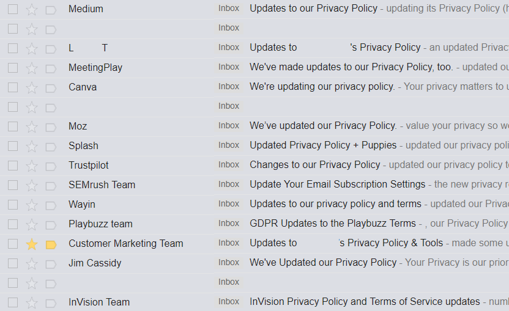Open the GDPR Updates to Playbuzz Terms email
The image size is (509, 311).
click(x=333, y=224)
